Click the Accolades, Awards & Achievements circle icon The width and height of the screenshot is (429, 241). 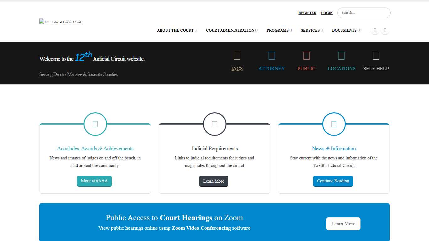95,124
